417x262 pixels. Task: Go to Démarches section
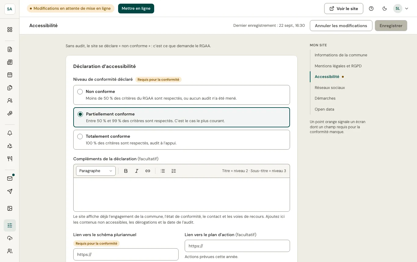(x=325, y=98)
